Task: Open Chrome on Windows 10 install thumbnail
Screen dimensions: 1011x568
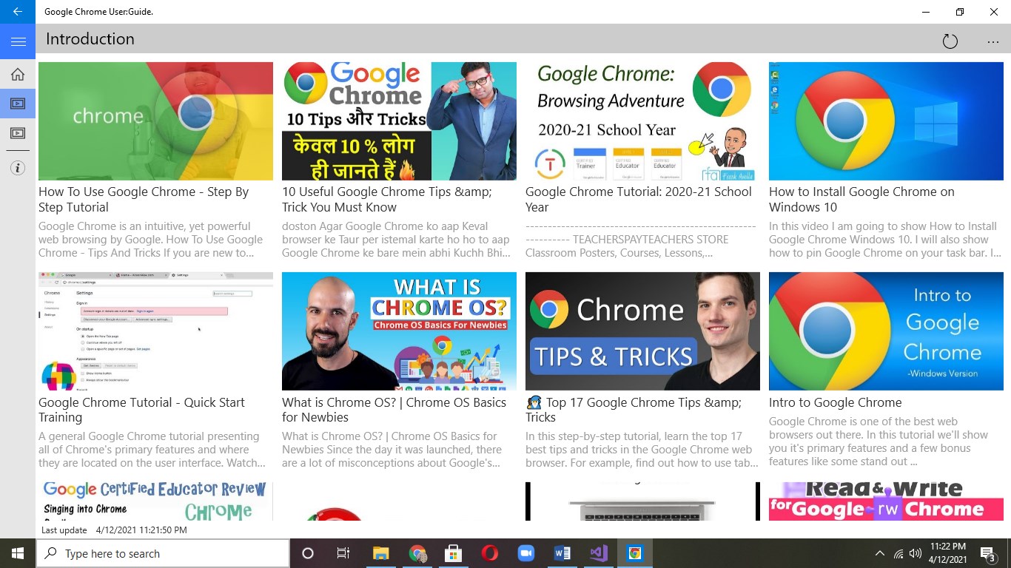Action: [x=886, y=121]
